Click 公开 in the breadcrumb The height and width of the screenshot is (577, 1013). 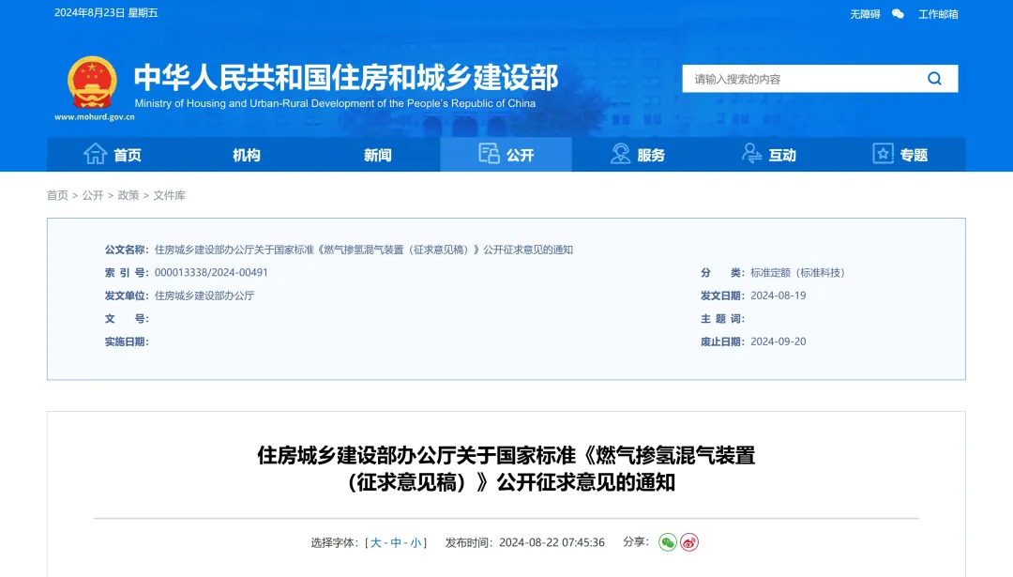coord(93,195)
